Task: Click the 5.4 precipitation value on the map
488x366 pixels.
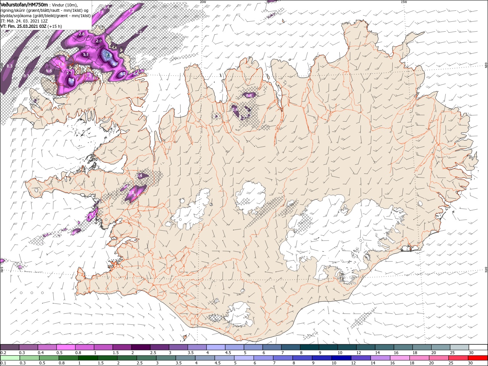Action: tap(71, 80)
